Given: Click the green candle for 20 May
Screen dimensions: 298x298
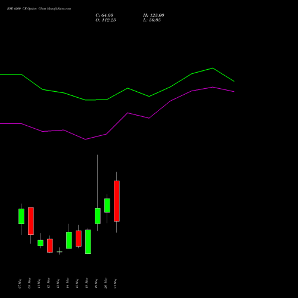Looking at the screenshot, I should [107, 206].
